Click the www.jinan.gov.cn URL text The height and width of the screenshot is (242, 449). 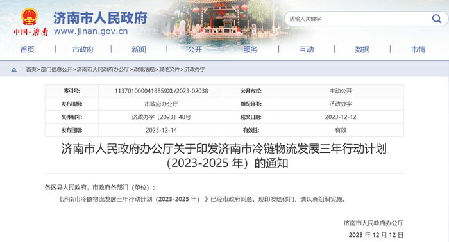[x=91, y=31]
